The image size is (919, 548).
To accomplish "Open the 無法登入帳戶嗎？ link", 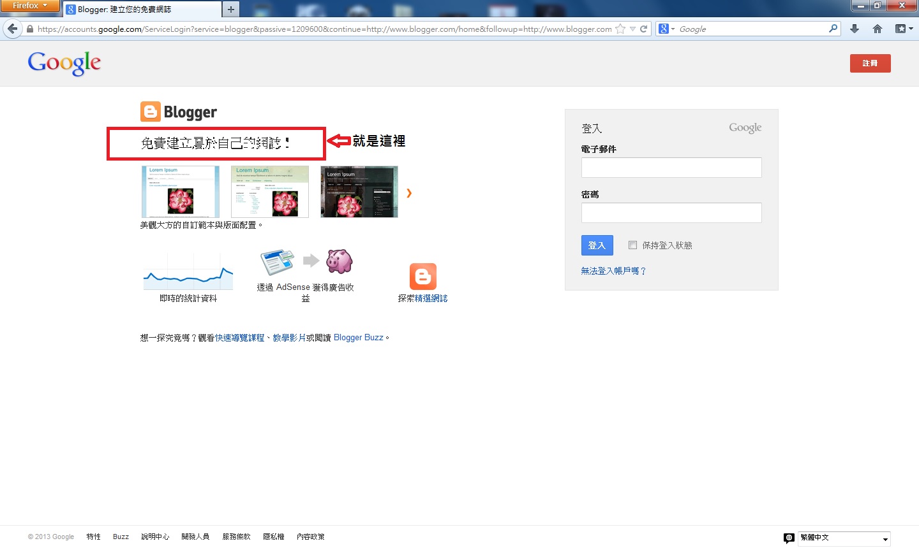I will click(x=613, y=271).
